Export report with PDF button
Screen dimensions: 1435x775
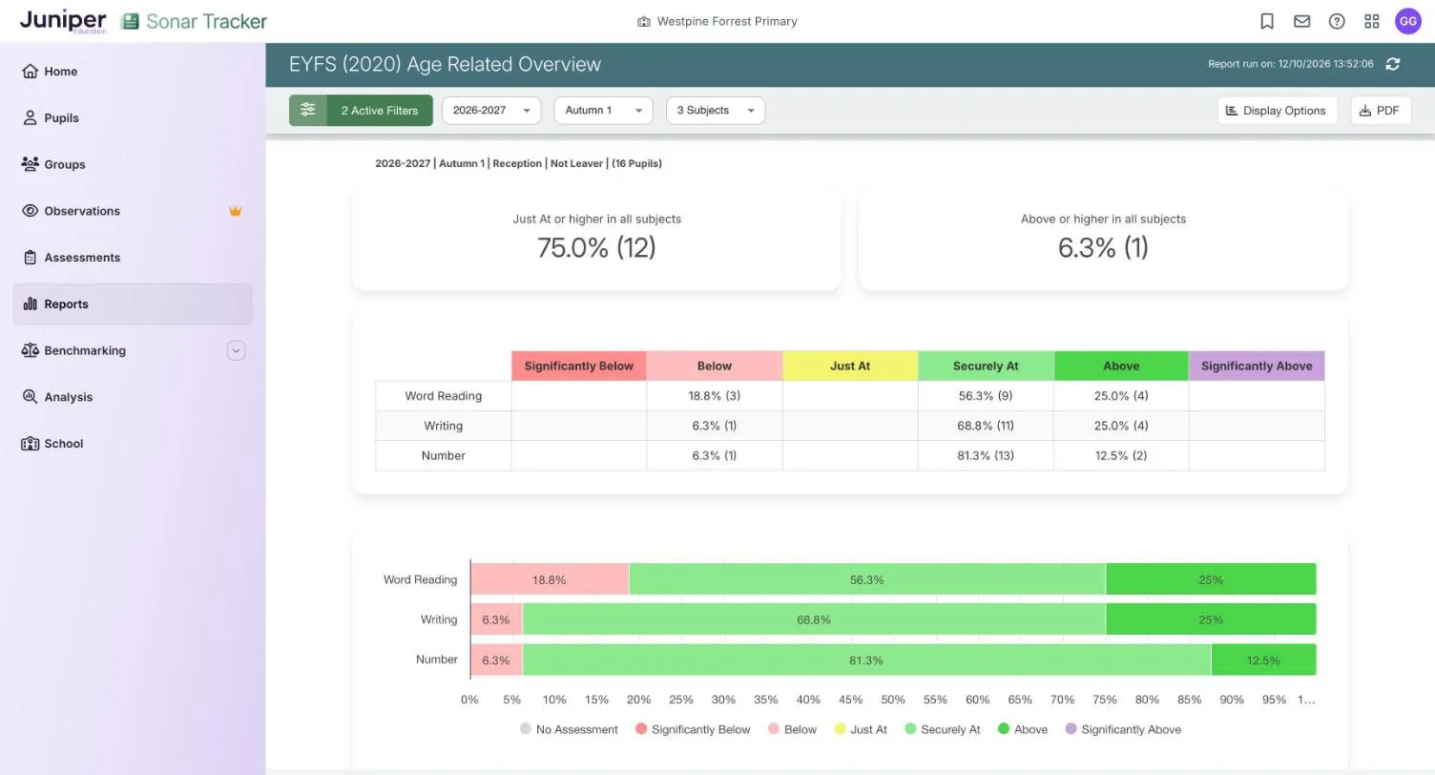[x=1381, y=110]
